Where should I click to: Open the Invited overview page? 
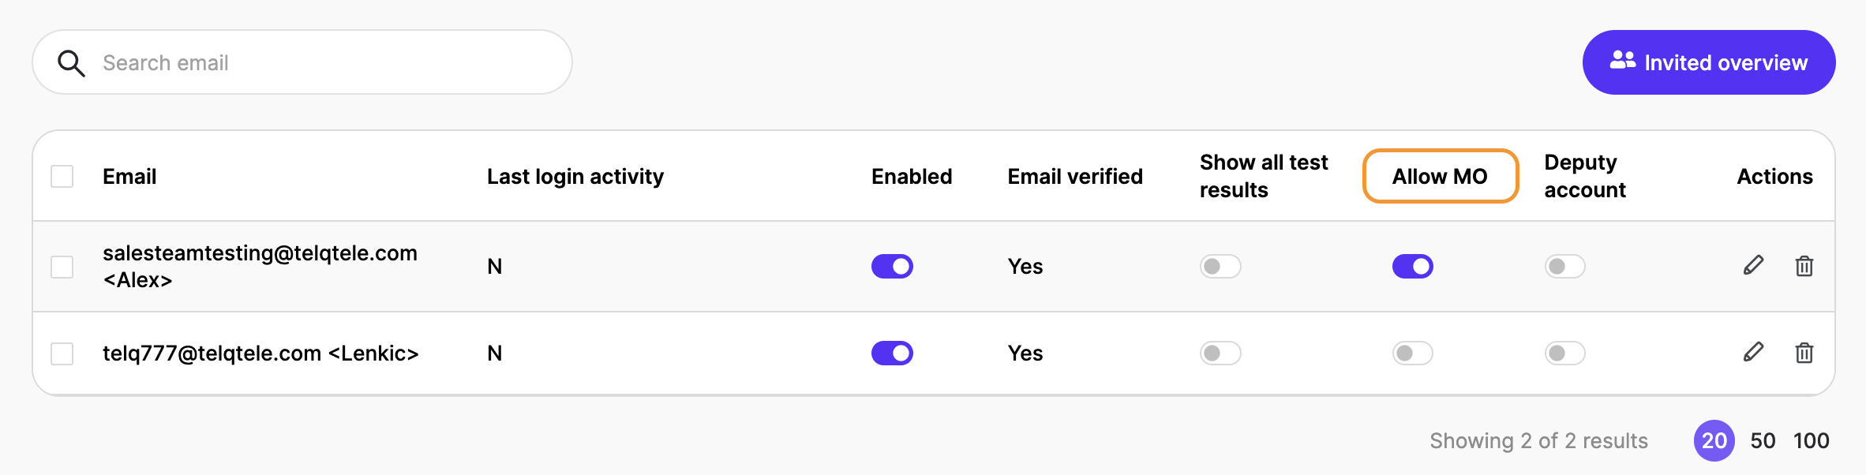[x=1708, y=62]
